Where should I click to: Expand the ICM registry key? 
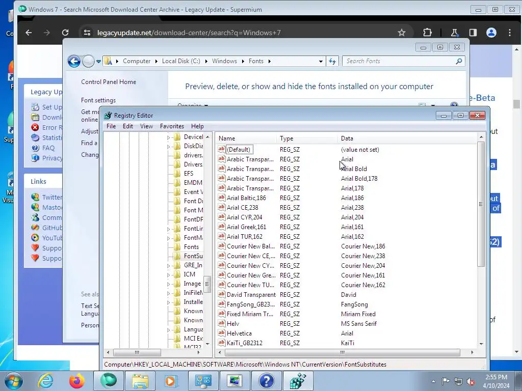[x=168, y=275]
